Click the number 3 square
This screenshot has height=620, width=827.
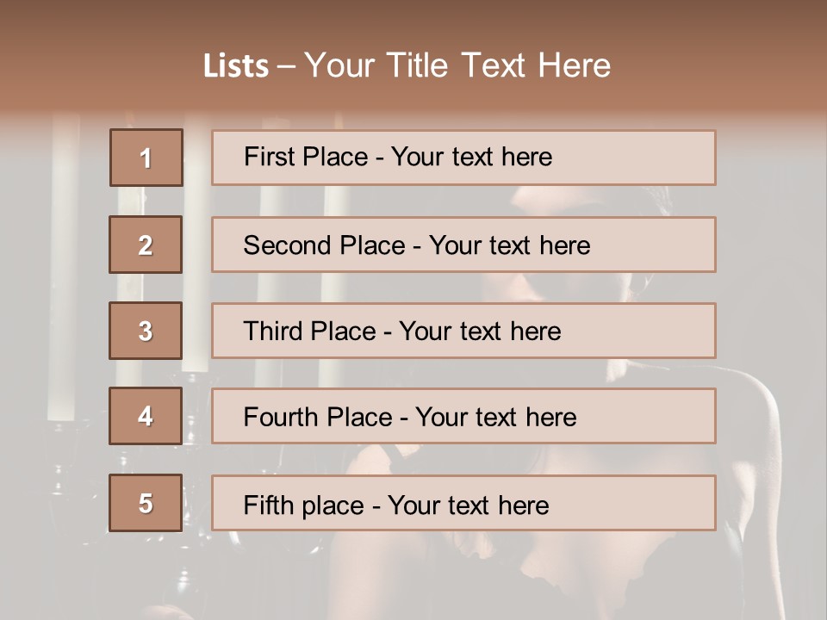(x=146, y=331)
